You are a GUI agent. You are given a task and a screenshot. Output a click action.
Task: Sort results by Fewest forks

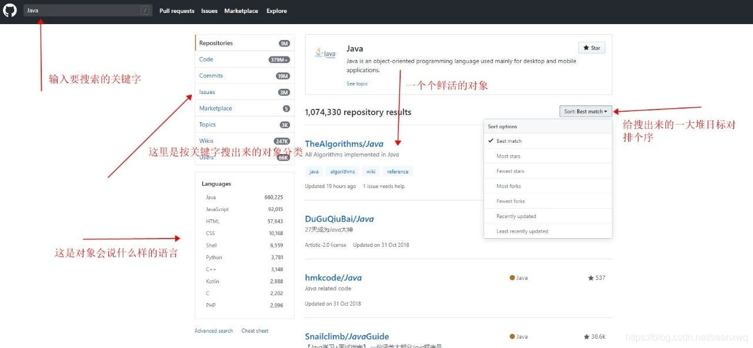coord(548,201)
